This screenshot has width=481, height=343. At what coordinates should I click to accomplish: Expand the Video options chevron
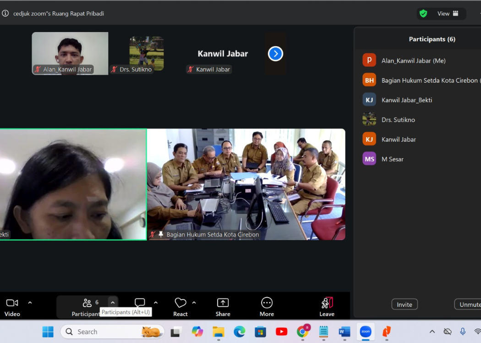pos(30,303)
